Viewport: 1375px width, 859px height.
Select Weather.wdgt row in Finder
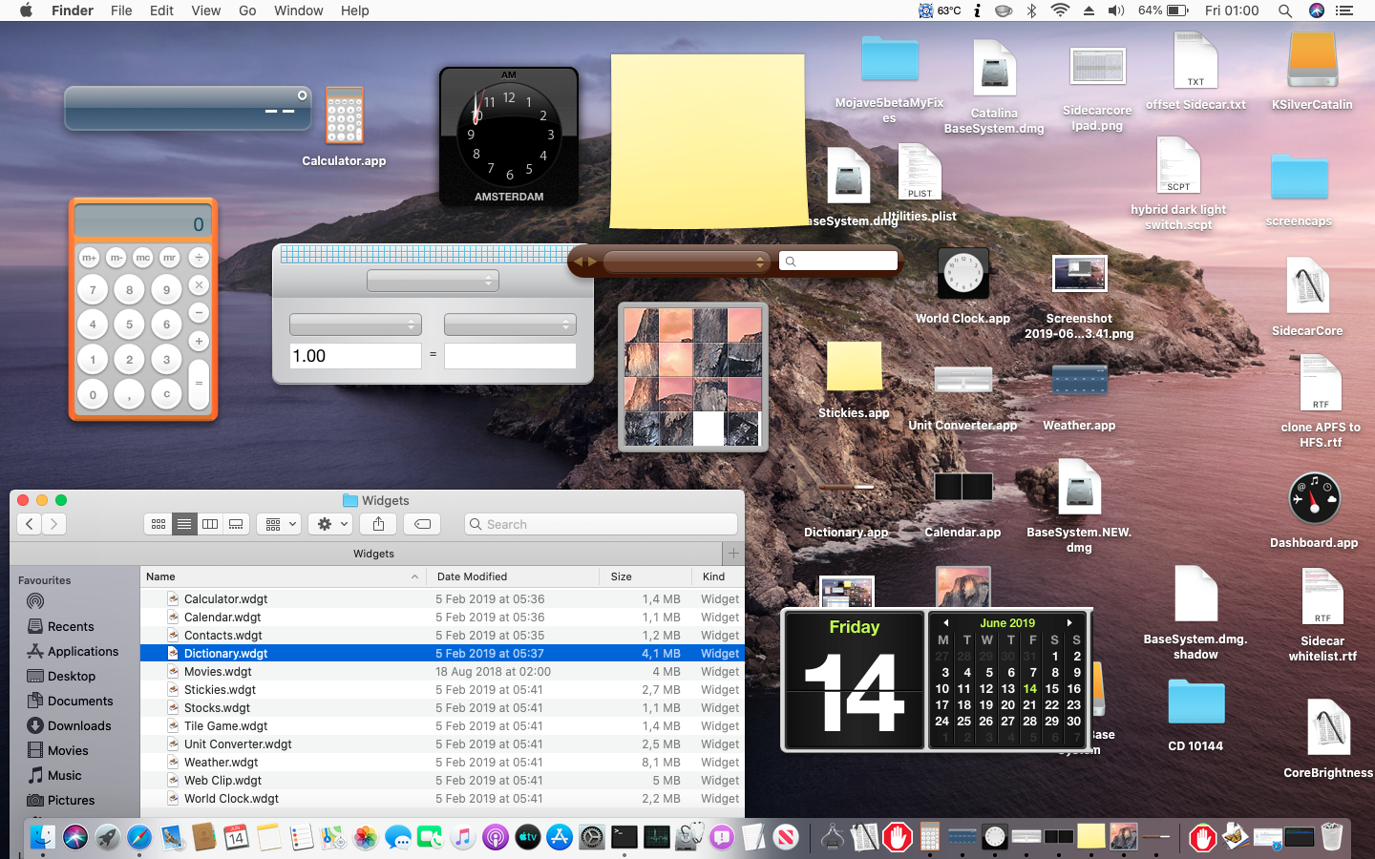(442, 762)
